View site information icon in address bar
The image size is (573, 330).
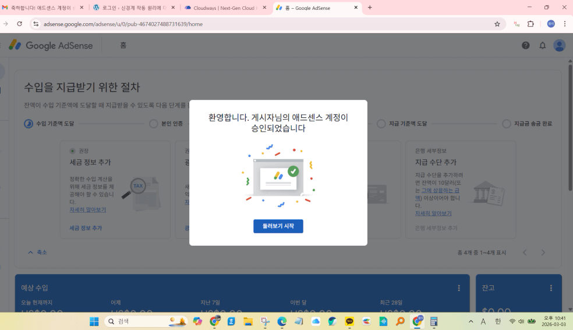tap(36, 24)
